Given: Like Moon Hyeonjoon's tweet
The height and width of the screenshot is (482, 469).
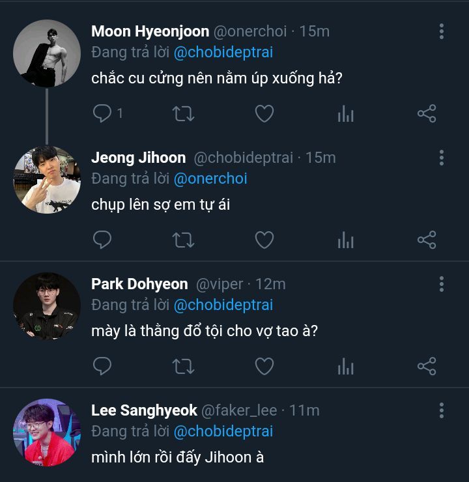Looking at the screenshot, I should (x=264, y=114).
